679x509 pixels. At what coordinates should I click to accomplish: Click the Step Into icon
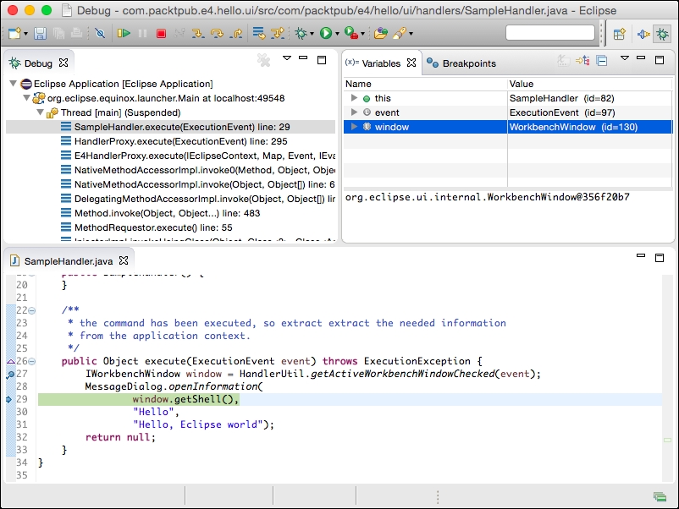197,34
